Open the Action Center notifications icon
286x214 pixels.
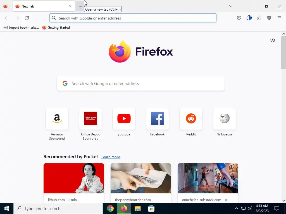(277, 208)
